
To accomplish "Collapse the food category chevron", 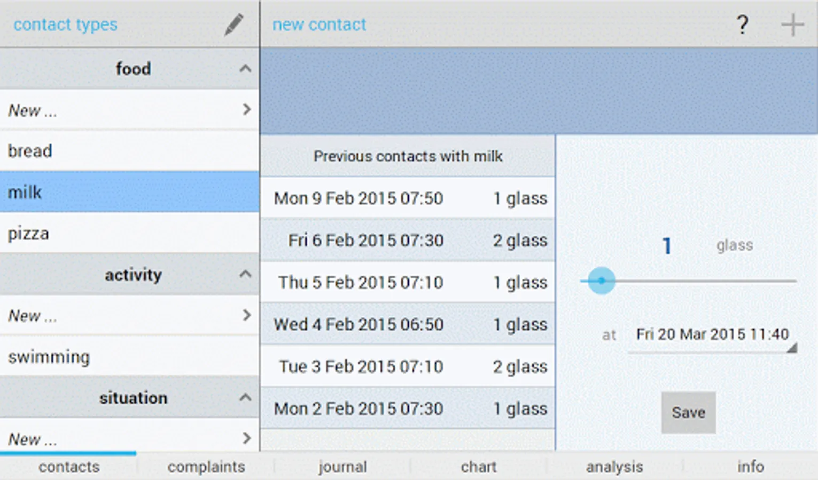I will (245, 68).
